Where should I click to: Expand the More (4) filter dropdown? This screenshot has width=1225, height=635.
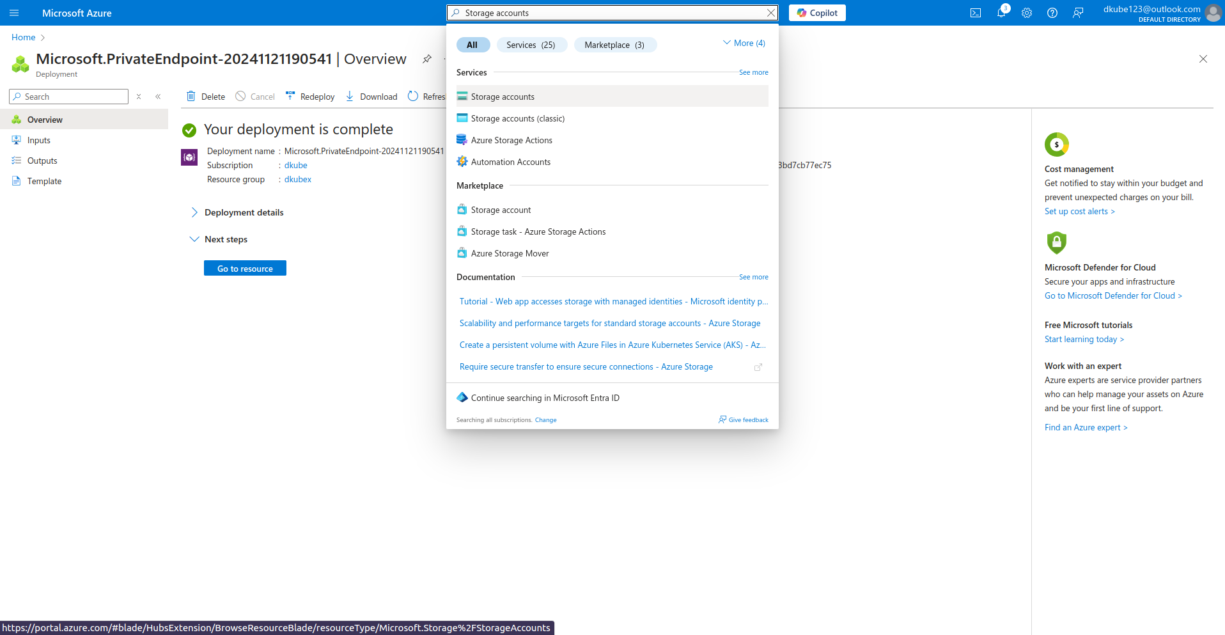point(744,43)
